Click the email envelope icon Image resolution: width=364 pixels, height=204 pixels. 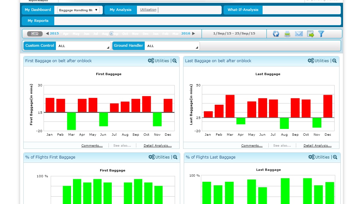pos(299,34)
